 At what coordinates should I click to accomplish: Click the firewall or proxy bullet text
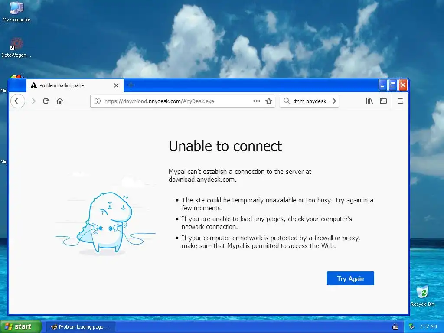coord(271,242)
